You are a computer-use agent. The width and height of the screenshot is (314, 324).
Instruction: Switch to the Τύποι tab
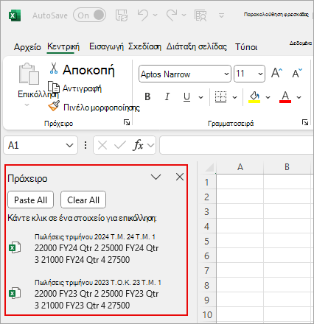pos(246,46)
